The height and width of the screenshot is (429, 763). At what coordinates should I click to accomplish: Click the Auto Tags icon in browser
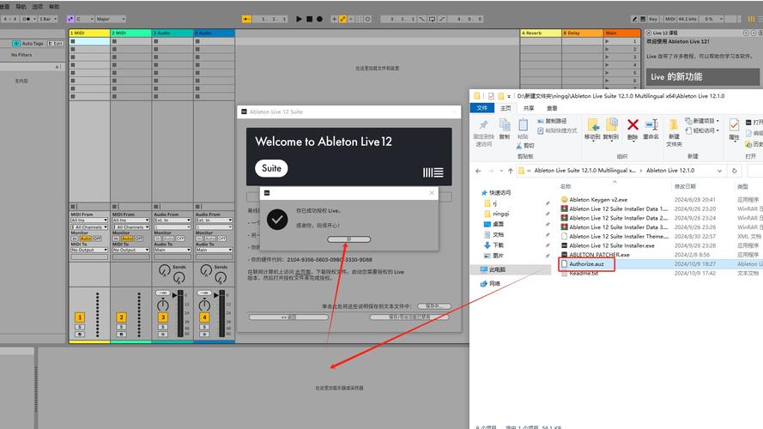tap(16, 43)
